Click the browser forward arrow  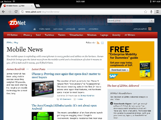point(10,12)
